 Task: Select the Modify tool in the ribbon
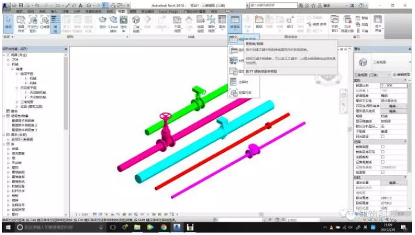[x=8, y=24]
